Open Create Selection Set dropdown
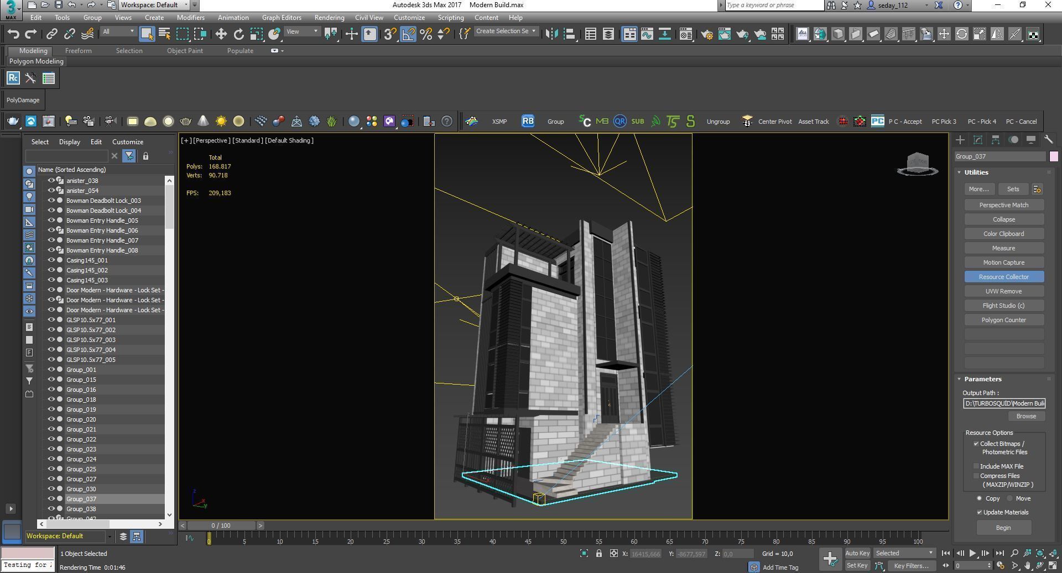 pos(506,31)
